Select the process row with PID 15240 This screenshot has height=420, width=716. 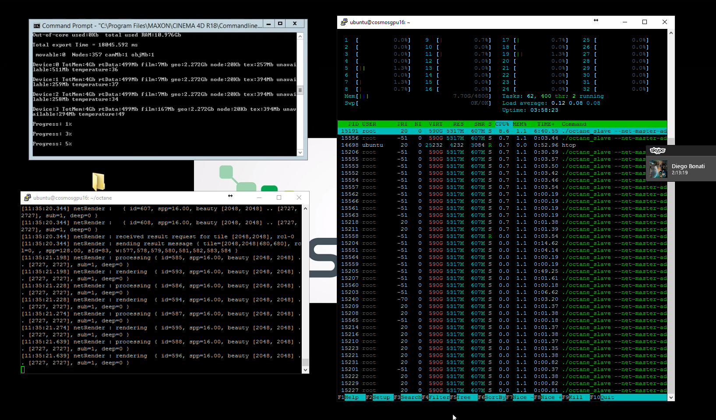tap(502, 300)
